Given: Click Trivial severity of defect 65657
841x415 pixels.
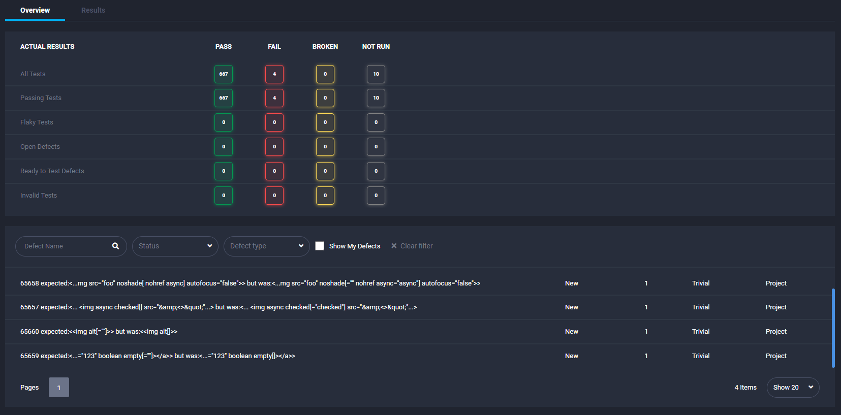Looking at the screenshot, I should [701, 307].
